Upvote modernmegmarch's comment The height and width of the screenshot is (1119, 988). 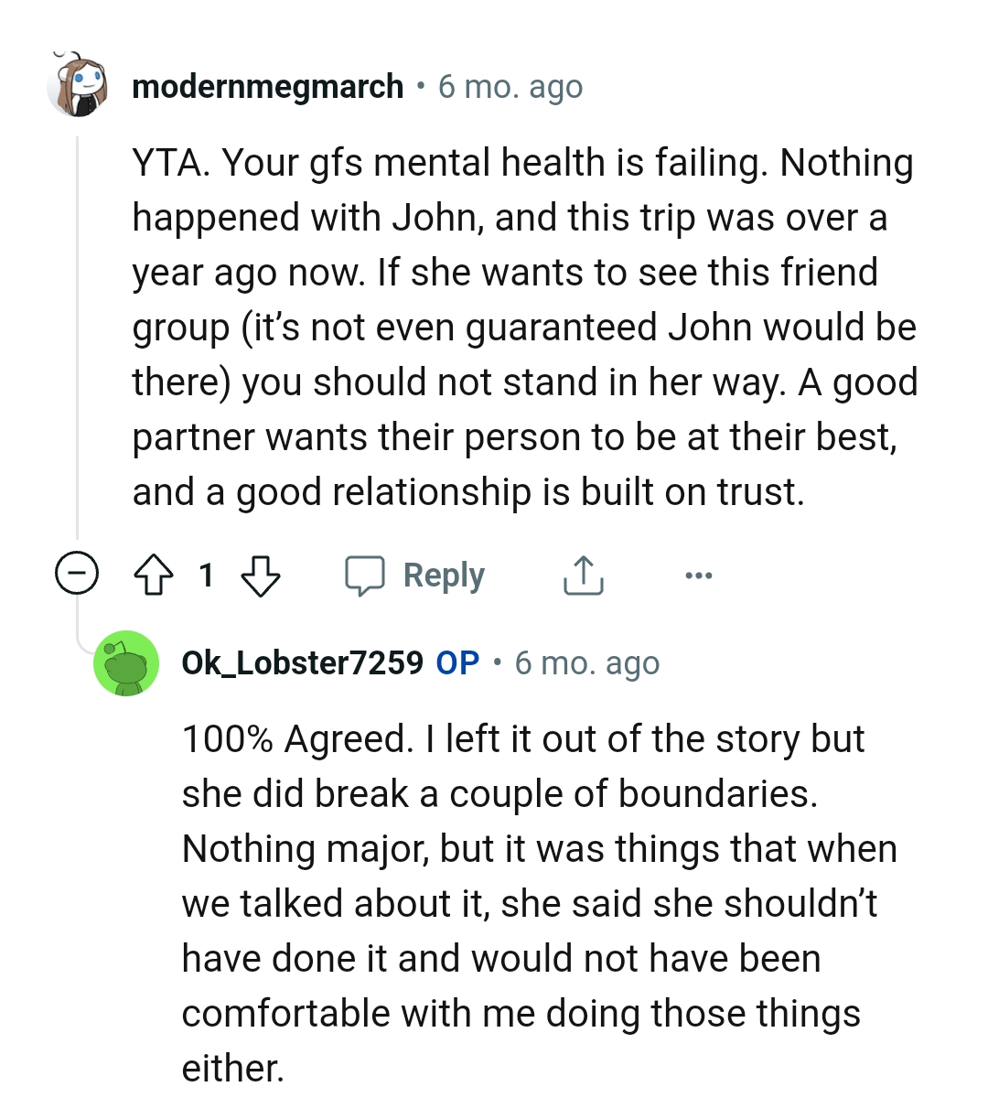pos(156,576)
